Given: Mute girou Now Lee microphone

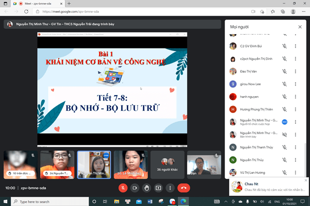Looking at the screenshot, I should tap(285, 84).
